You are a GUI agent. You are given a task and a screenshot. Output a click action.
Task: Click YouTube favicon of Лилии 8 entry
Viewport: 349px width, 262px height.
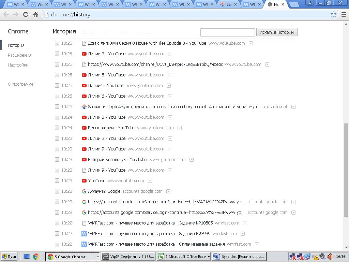pyautogui.click(x=84, y=117)
